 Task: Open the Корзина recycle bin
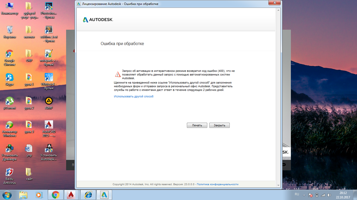coord(10,32)
